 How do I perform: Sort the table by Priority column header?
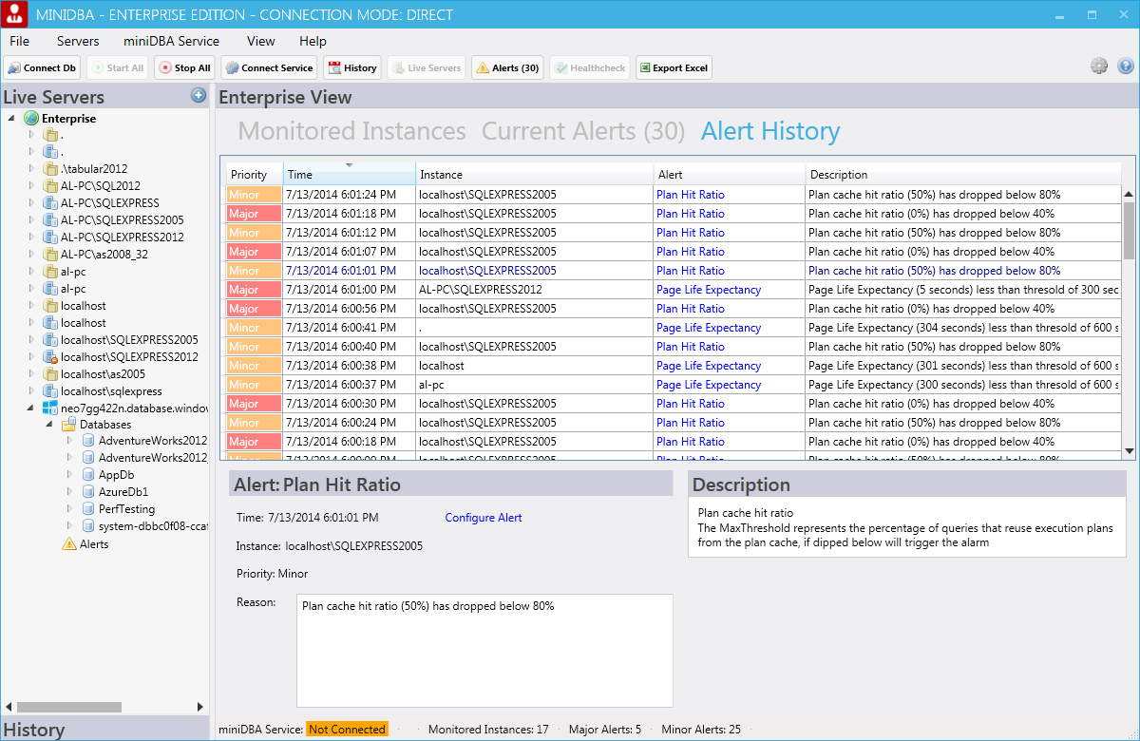pyautogui.click(x=255, y=175)
